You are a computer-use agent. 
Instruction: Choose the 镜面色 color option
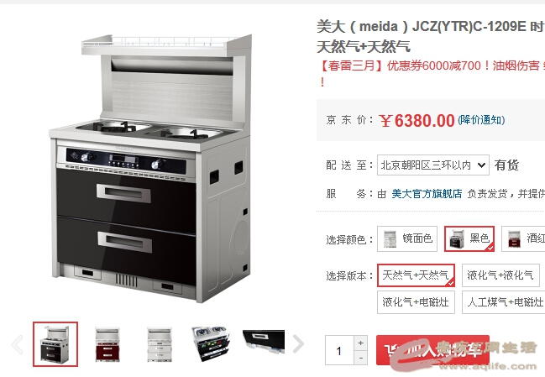click(407, 238)
